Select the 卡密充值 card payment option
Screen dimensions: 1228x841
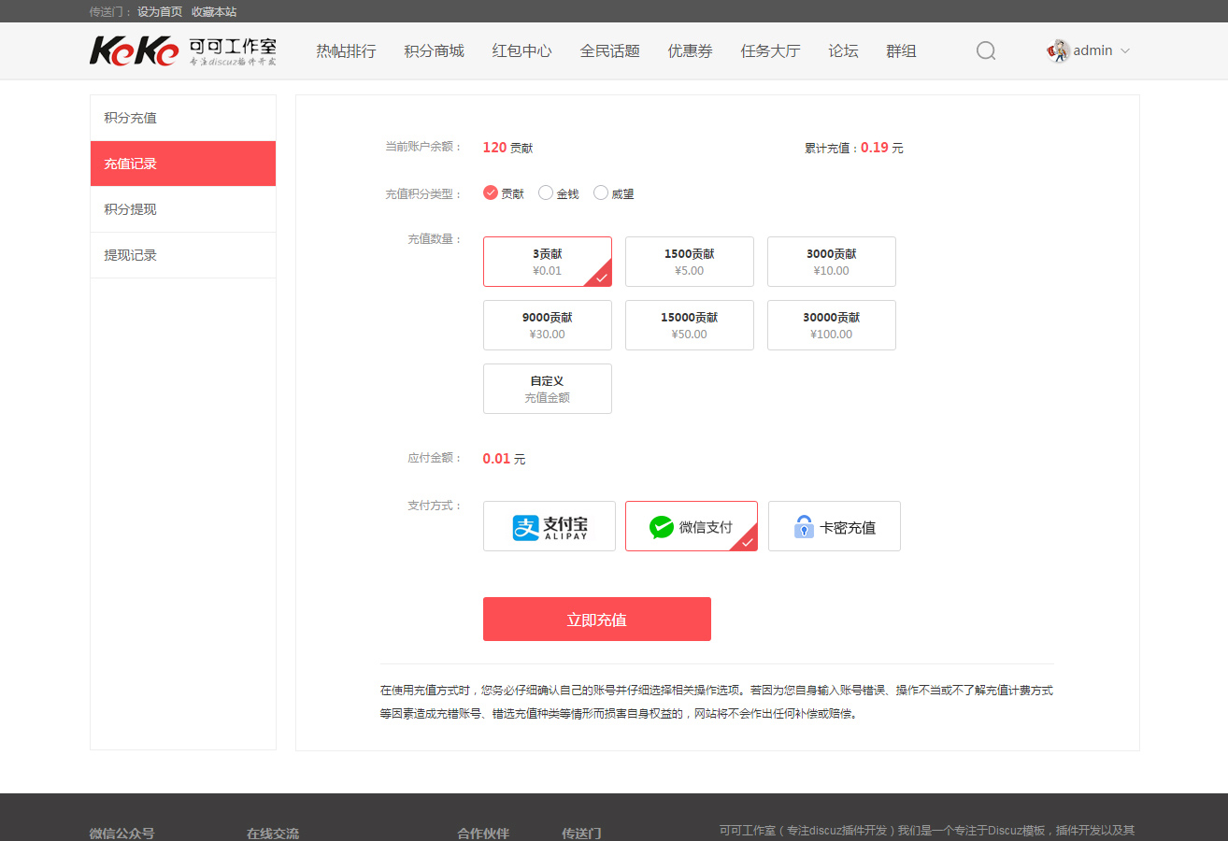tap(834, 526)
